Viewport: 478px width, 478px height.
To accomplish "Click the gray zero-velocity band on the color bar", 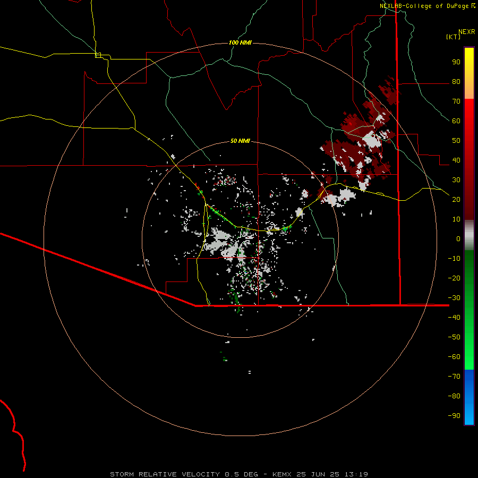I will [x=469, y=235].
